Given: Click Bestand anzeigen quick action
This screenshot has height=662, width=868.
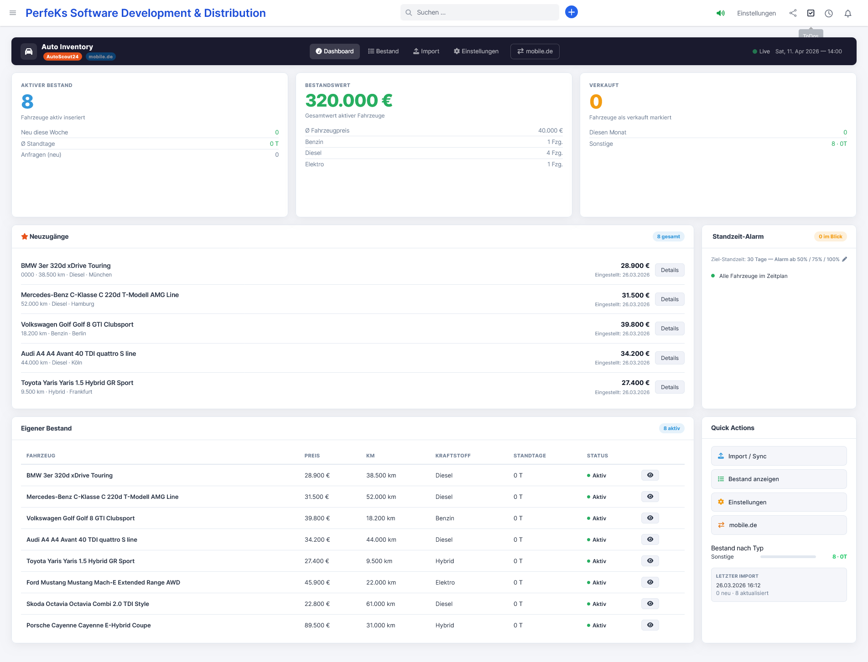Looking at the screenshot, I should point(779,479).
